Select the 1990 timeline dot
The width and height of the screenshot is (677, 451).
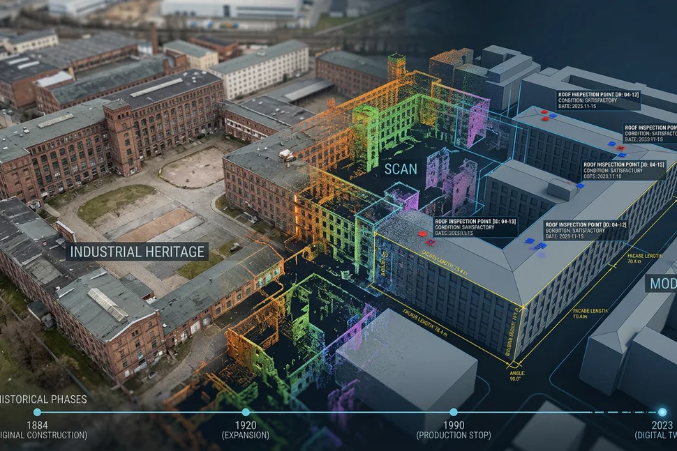[x=454, y=412]
